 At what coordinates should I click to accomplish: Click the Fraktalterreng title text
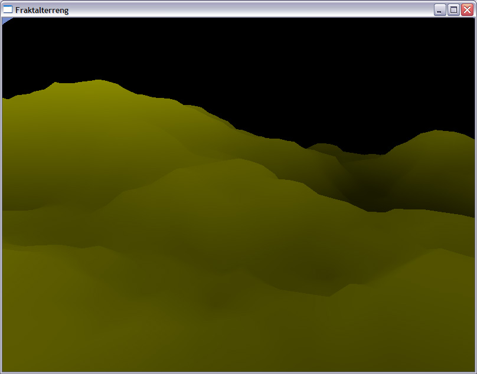(x=42, y=11)
